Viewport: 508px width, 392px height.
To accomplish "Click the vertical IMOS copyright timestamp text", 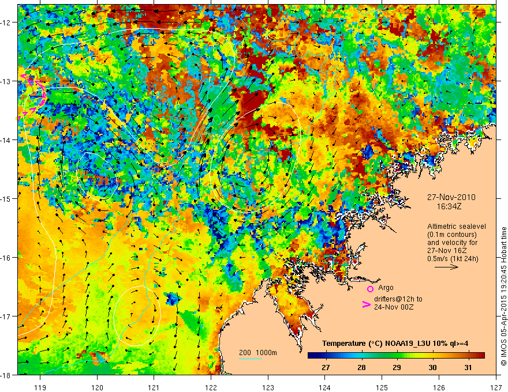I will [503, 296].
